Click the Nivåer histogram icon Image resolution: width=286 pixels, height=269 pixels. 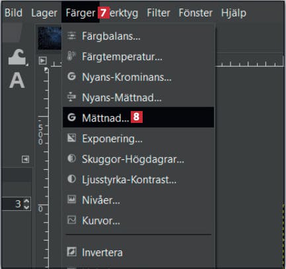[71, 200]
